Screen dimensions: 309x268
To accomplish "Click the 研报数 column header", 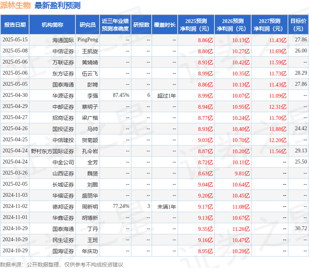I will click(141, 25).
